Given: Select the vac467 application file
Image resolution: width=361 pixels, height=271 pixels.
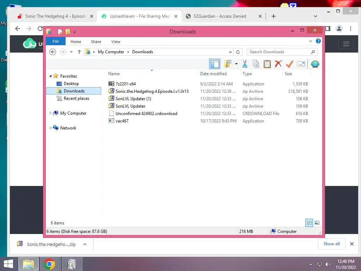Looking at the screenshot, I should point(122,121).
